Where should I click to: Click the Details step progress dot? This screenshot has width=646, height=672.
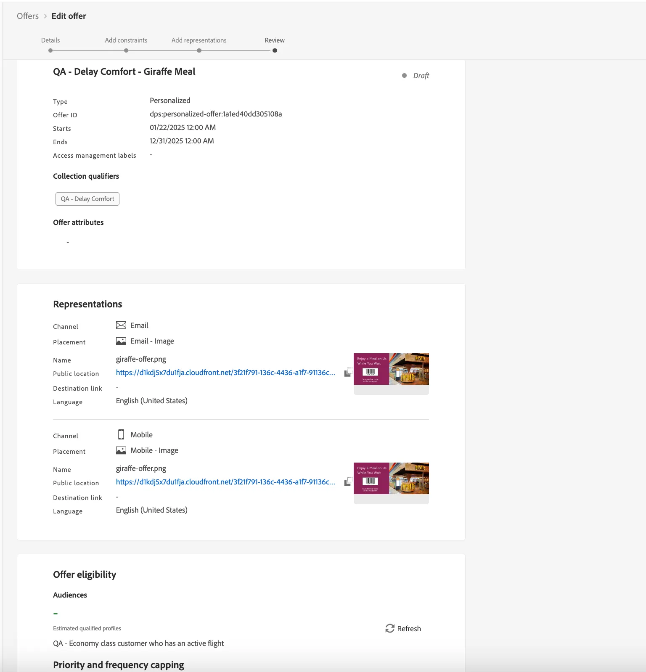(50, 50)
